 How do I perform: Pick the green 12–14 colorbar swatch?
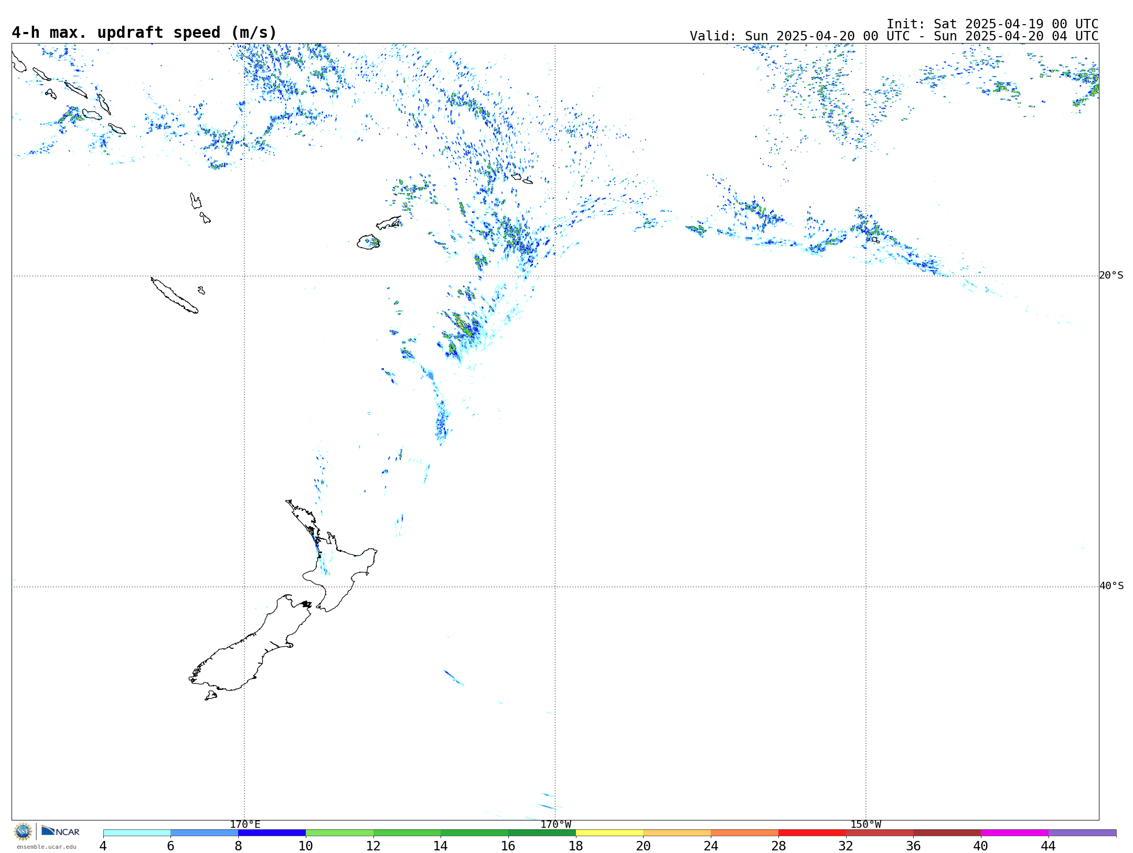click(x=407, y=833)
